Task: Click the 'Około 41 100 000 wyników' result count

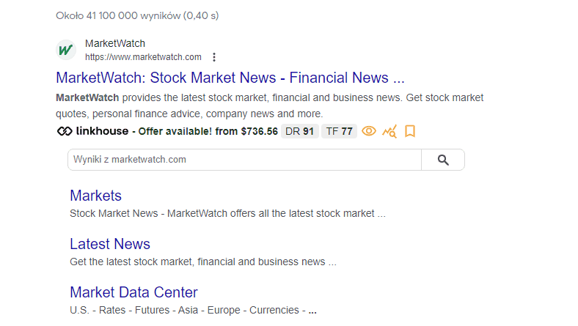Action: (118, 16)
